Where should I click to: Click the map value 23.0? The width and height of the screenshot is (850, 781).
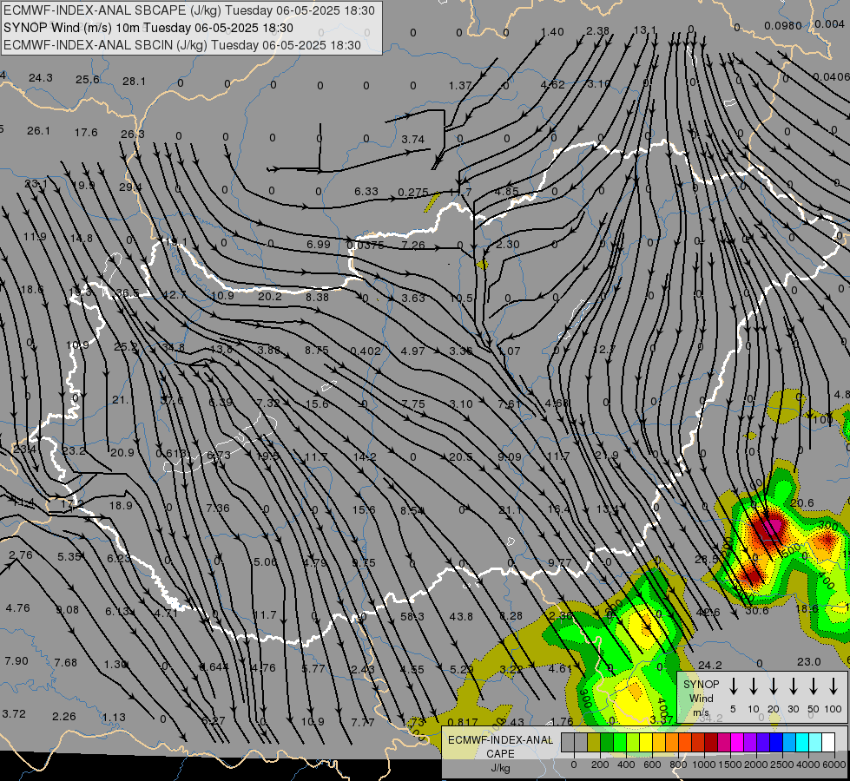tap(809, 662)
